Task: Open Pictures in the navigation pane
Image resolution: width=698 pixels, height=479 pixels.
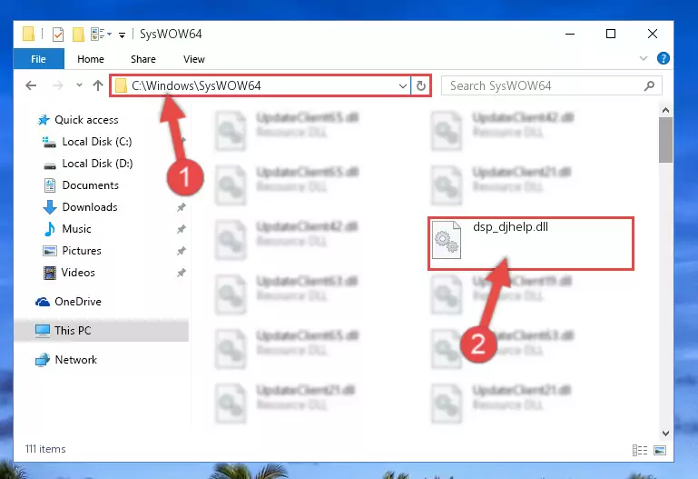Action: (x=82, y=251)
